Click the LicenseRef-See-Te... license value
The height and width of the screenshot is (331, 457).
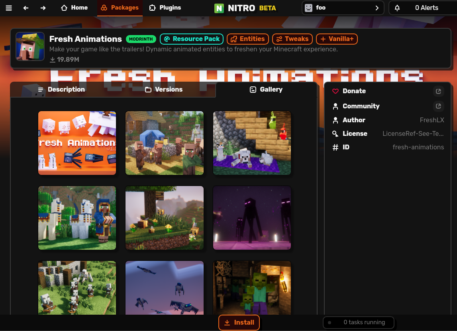413,134
